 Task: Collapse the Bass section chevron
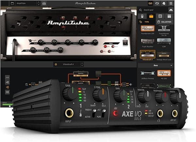coord(171,65)
